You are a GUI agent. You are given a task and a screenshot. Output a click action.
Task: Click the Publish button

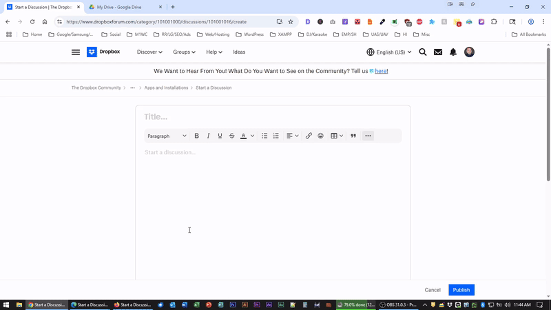(x=461, y=290)
